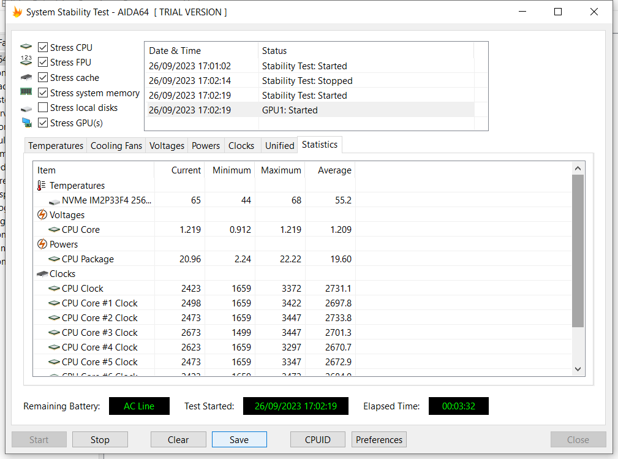Click the lightning icon beside Voltages
The width and height of the screenshot is (618, 459).
coord(42,215)
